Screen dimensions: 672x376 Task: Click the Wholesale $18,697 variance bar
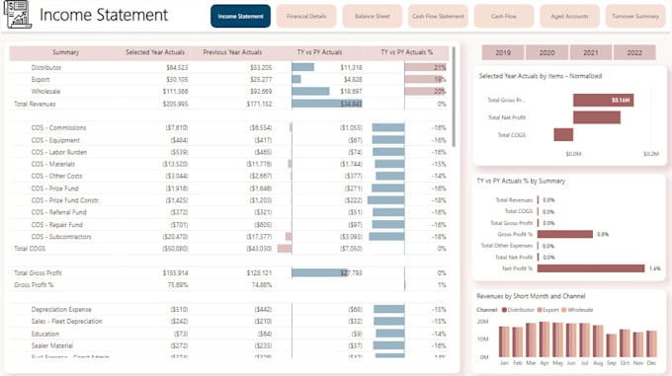tap(310, 91)
